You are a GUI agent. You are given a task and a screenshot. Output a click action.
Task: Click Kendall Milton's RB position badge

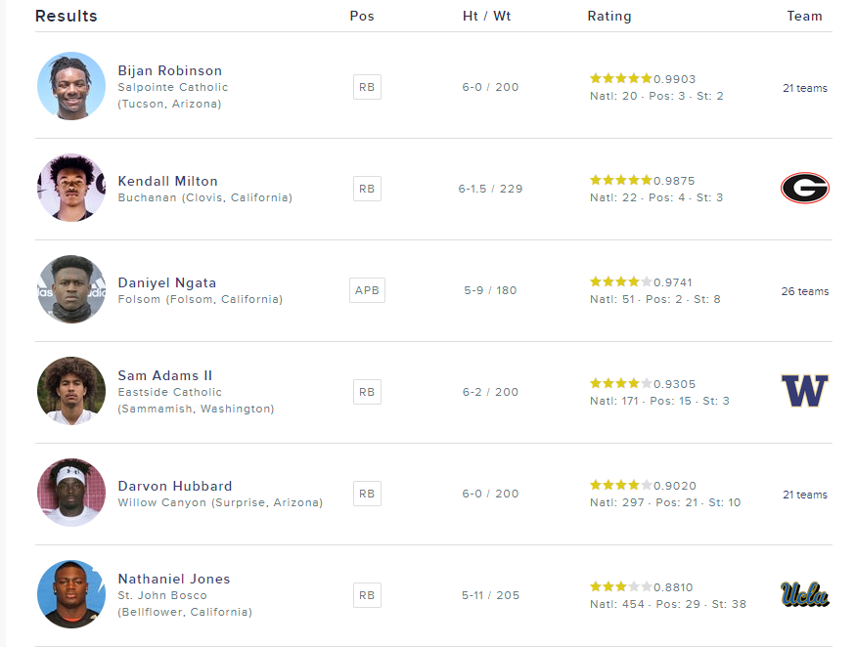(x=367, y=189)
